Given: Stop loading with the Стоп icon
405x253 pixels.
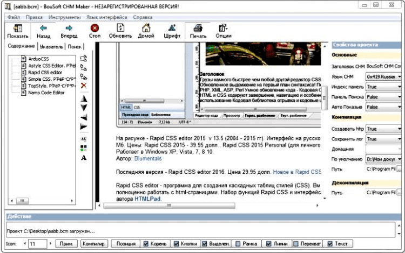Looking at the screenshot, I should coord(94,27).
